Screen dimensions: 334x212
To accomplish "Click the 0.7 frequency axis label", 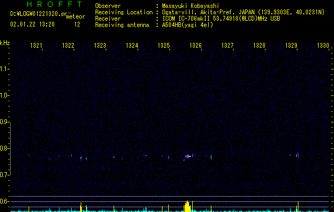I will click(x=4, y=175).
